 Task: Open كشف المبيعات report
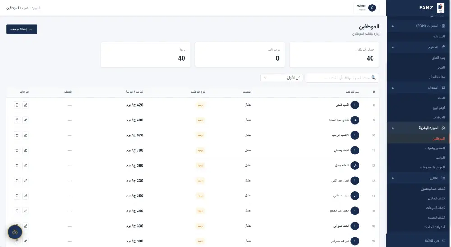click(436, 208)
